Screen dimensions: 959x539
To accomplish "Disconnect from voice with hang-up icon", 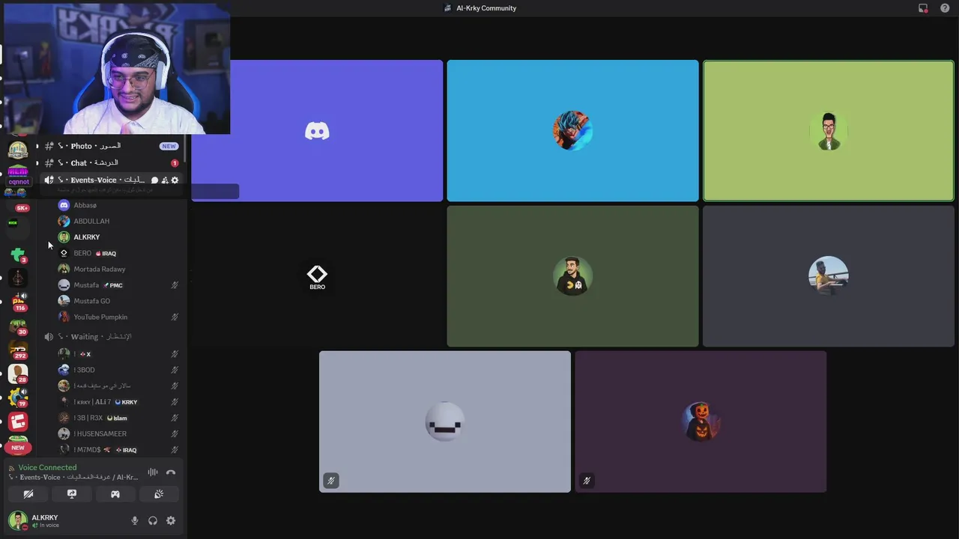I will [171, 472].
